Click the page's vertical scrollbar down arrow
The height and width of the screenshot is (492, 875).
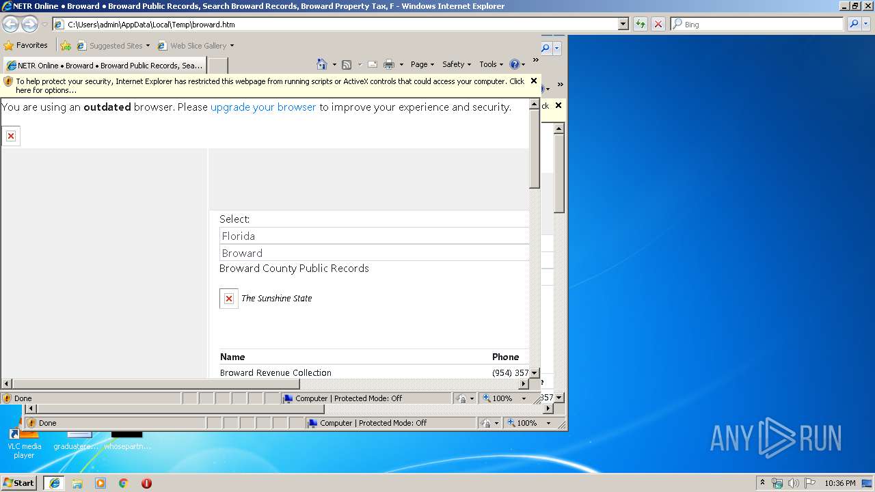pyautogui.click(x=535, y=373)
